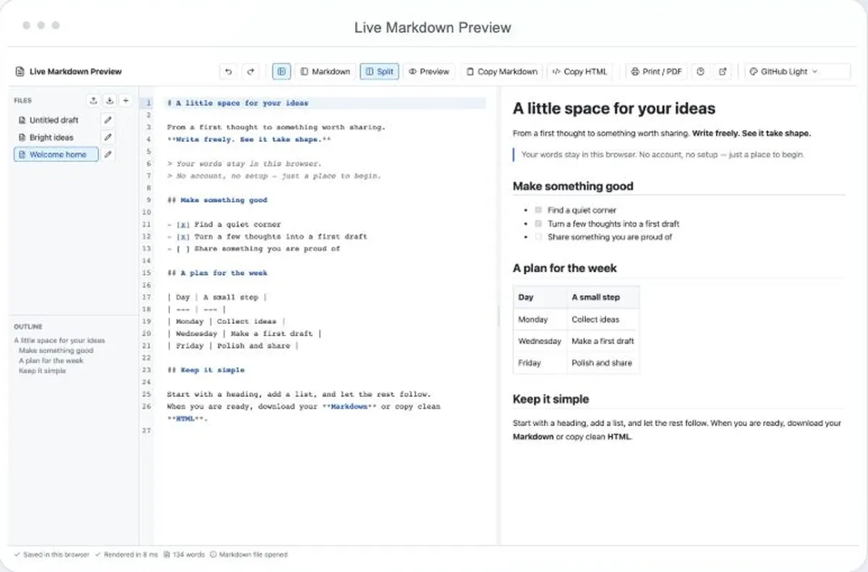The image size is (868, 572).
Task: Toggle 'Find a quiet corner' preview checkbox
Action: 538,210
